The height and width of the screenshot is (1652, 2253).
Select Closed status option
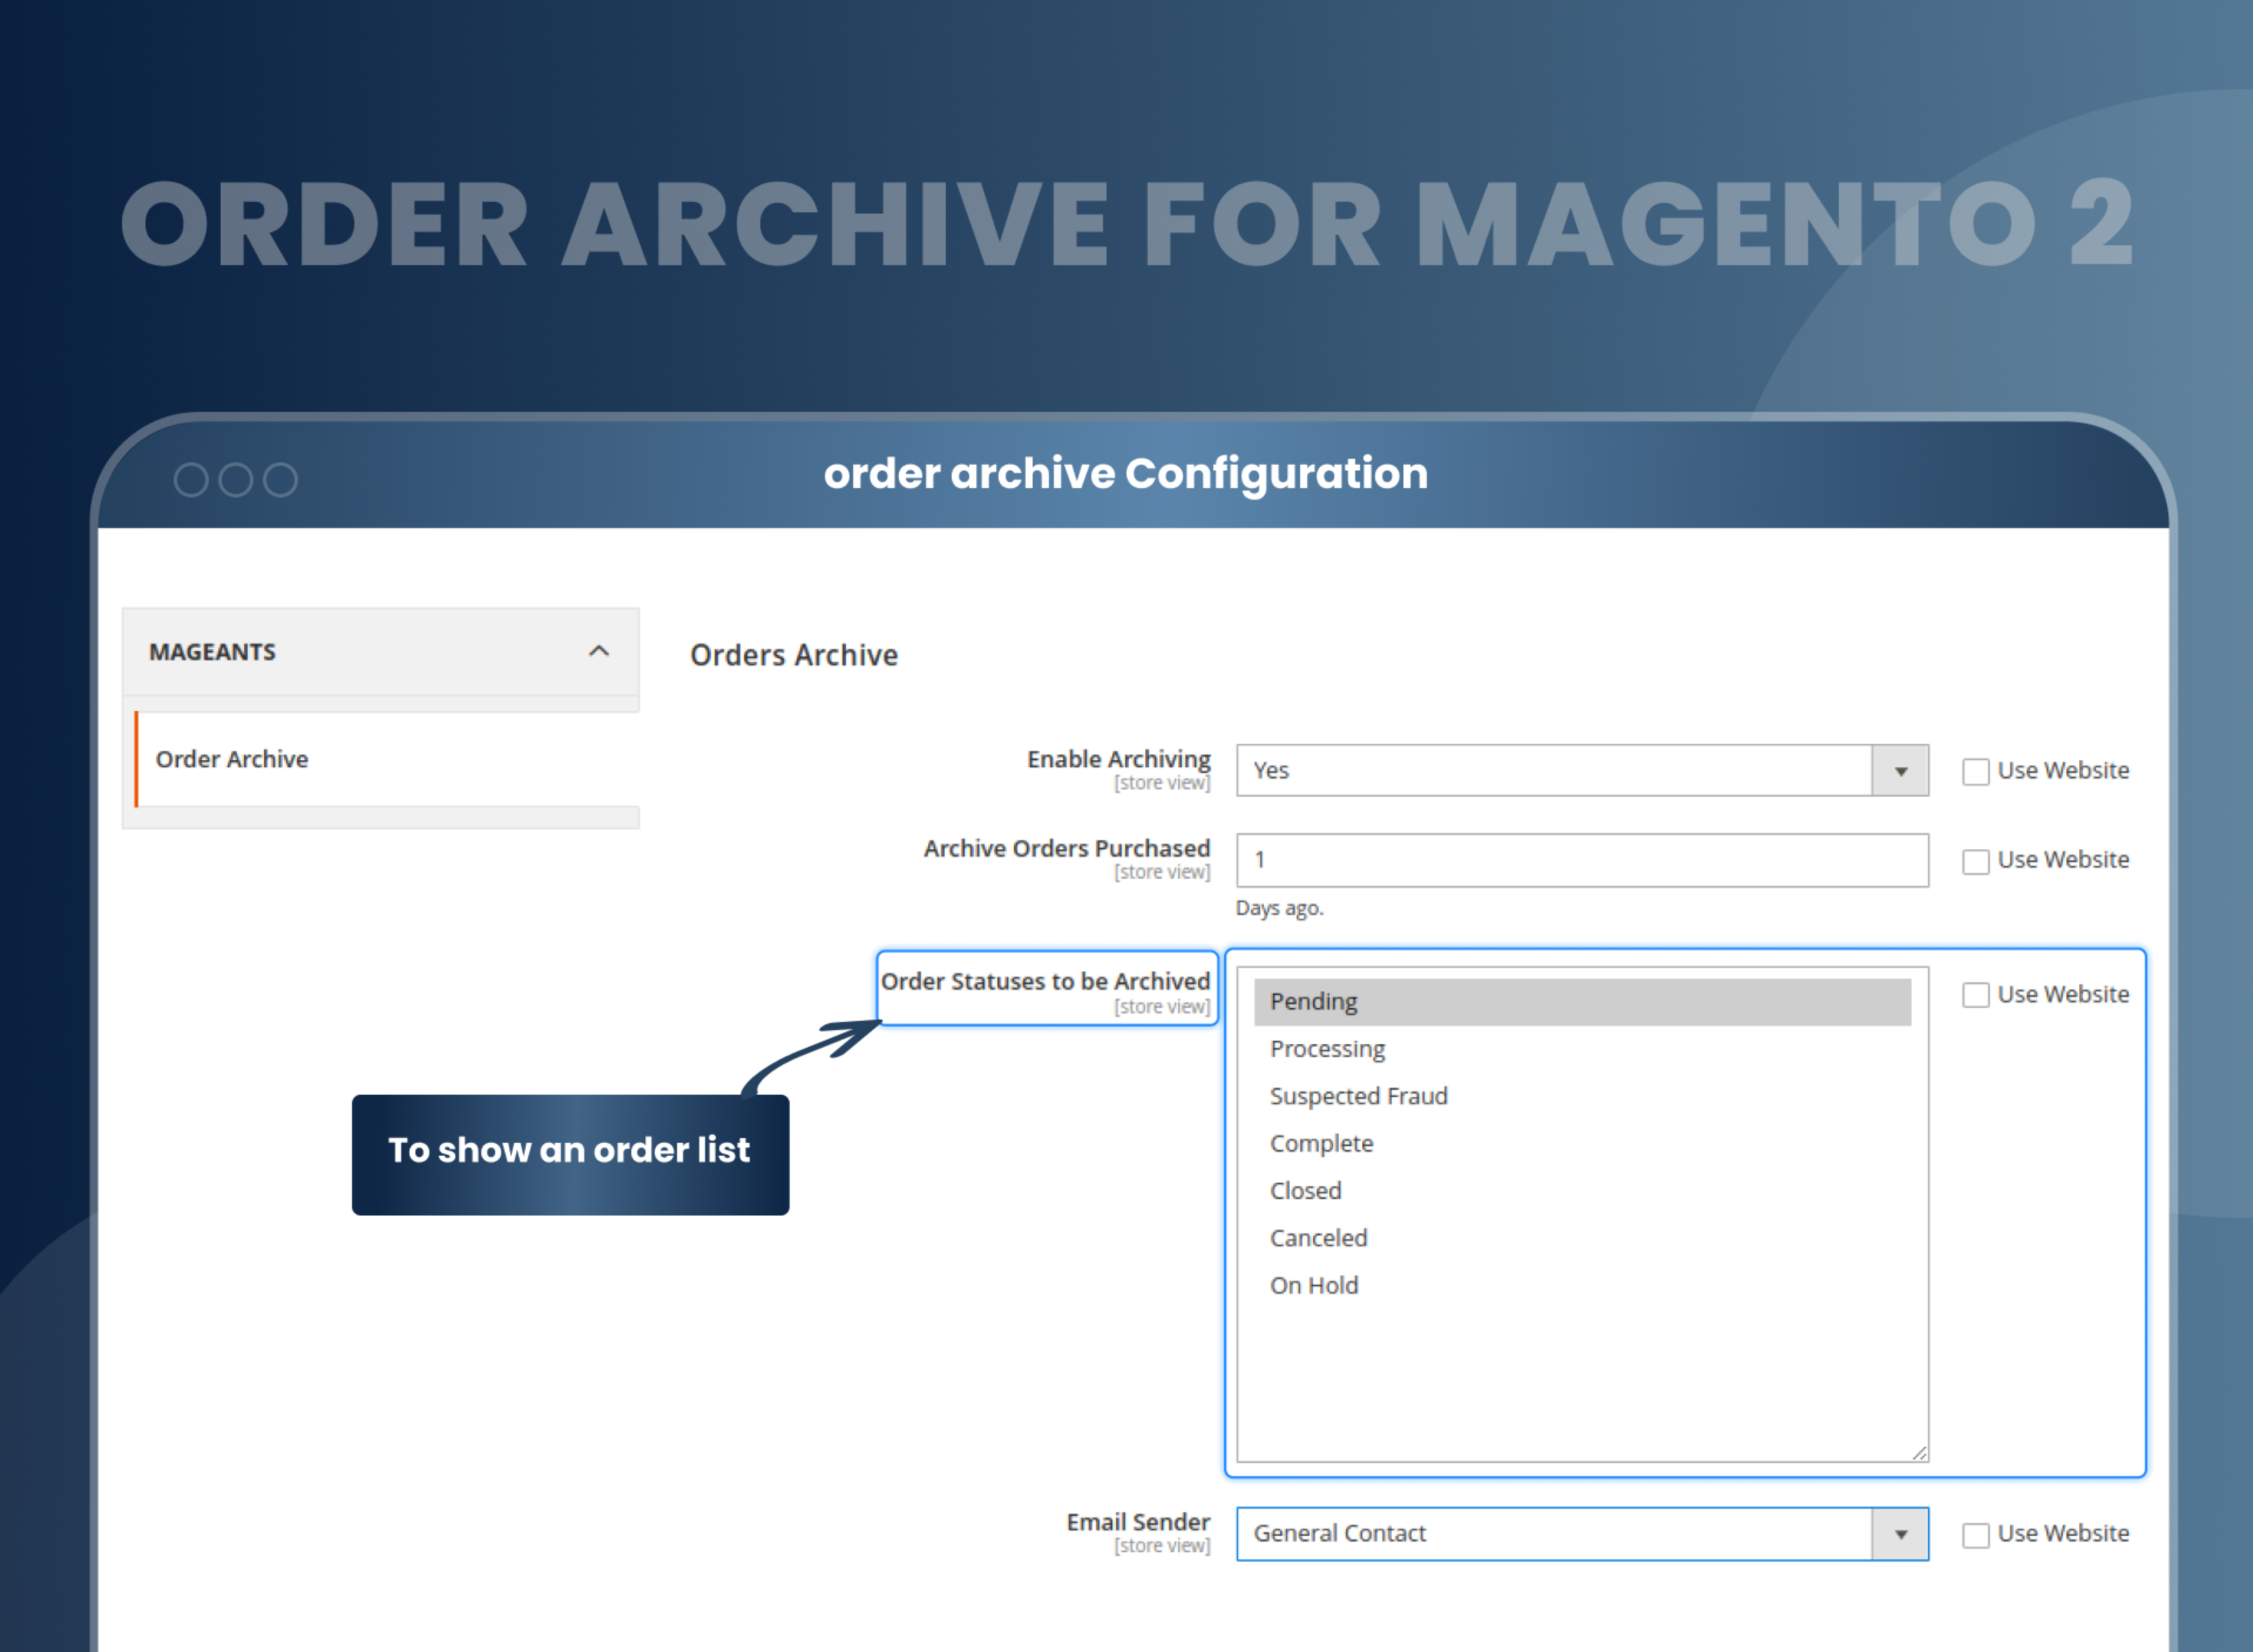1582,1190
